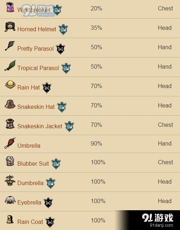The width and height of the screenshot is (180, 230).
Task: Click the red Umbrella item icon
Action: (10, 143)
